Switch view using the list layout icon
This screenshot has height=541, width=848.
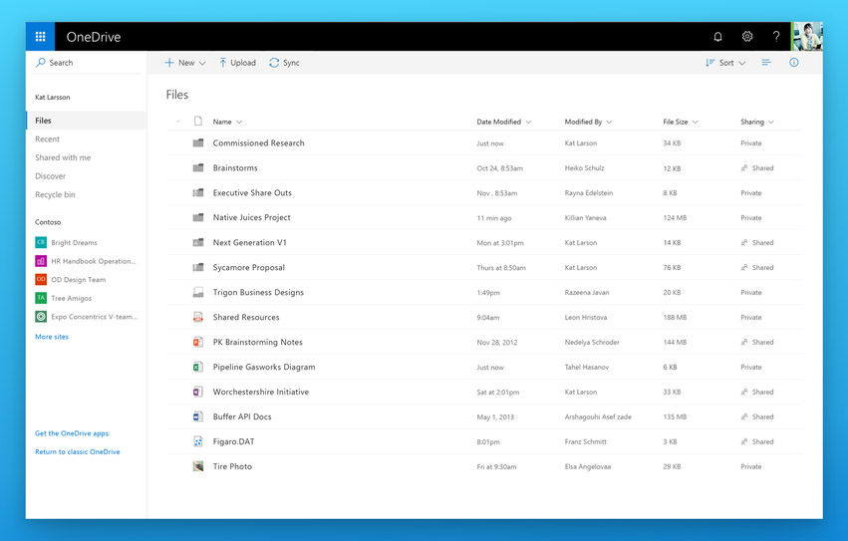(766, 63)
